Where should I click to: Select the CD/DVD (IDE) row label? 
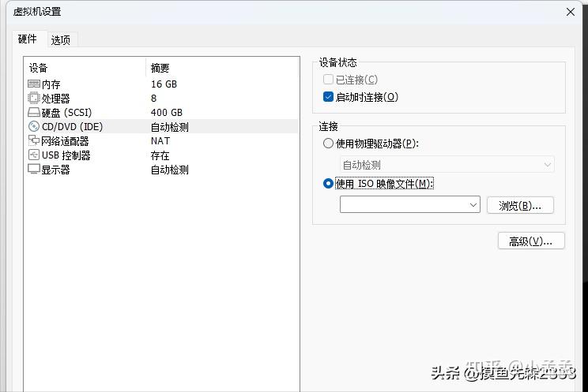[72, 127]
